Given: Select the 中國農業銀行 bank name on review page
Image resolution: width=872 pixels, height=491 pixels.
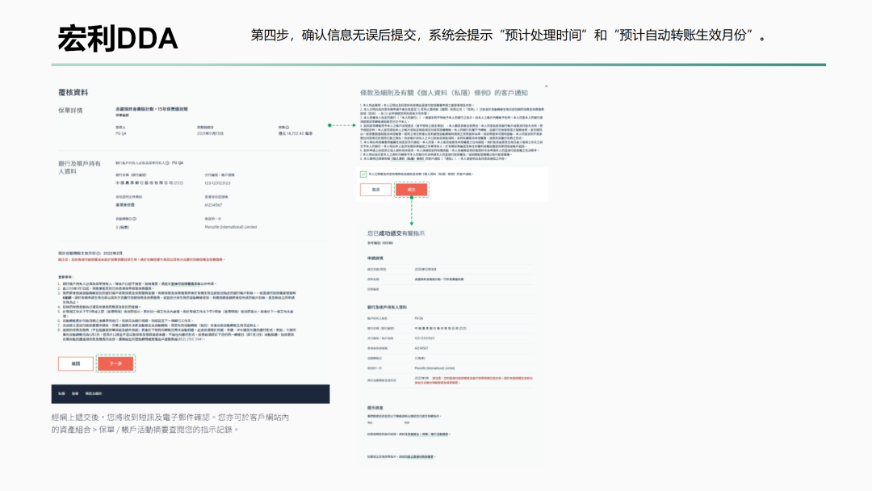Looking at the screenshot, I should (x=149, y=183).
